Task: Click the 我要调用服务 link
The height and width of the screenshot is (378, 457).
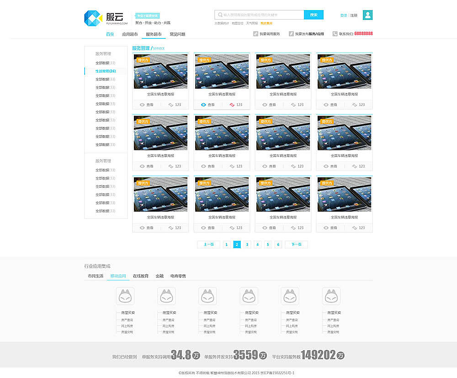Action: coord(270,34)
